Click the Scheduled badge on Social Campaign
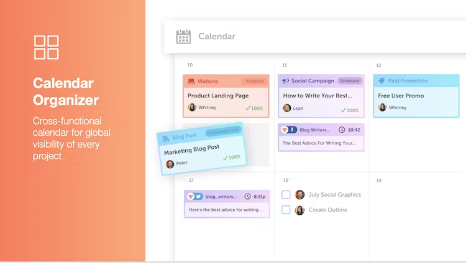466x263 pixels. coord(350,81)
